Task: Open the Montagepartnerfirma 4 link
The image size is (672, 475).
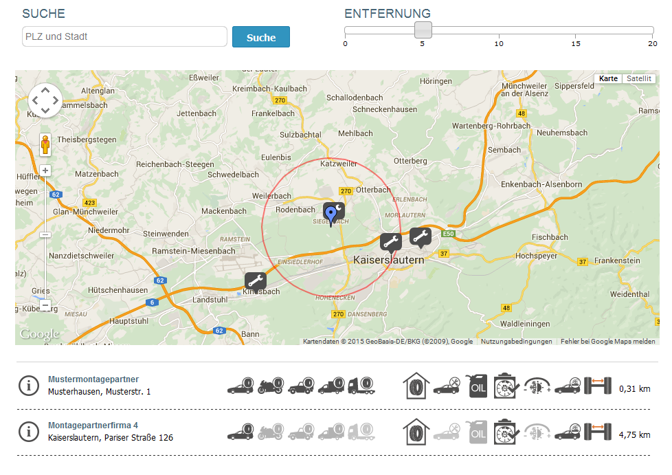Action: [93, 426]
